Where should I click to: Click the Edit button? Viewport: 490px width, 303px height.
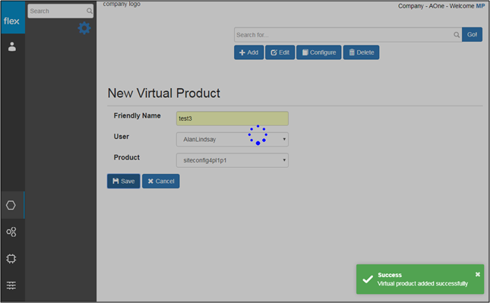pyautogui.click(x=280, y=52)
